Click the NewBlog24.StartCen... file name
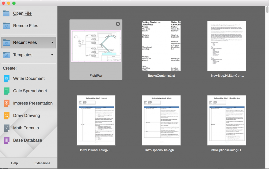Viewport: 269px width, 169px height. tap(227, 76)
